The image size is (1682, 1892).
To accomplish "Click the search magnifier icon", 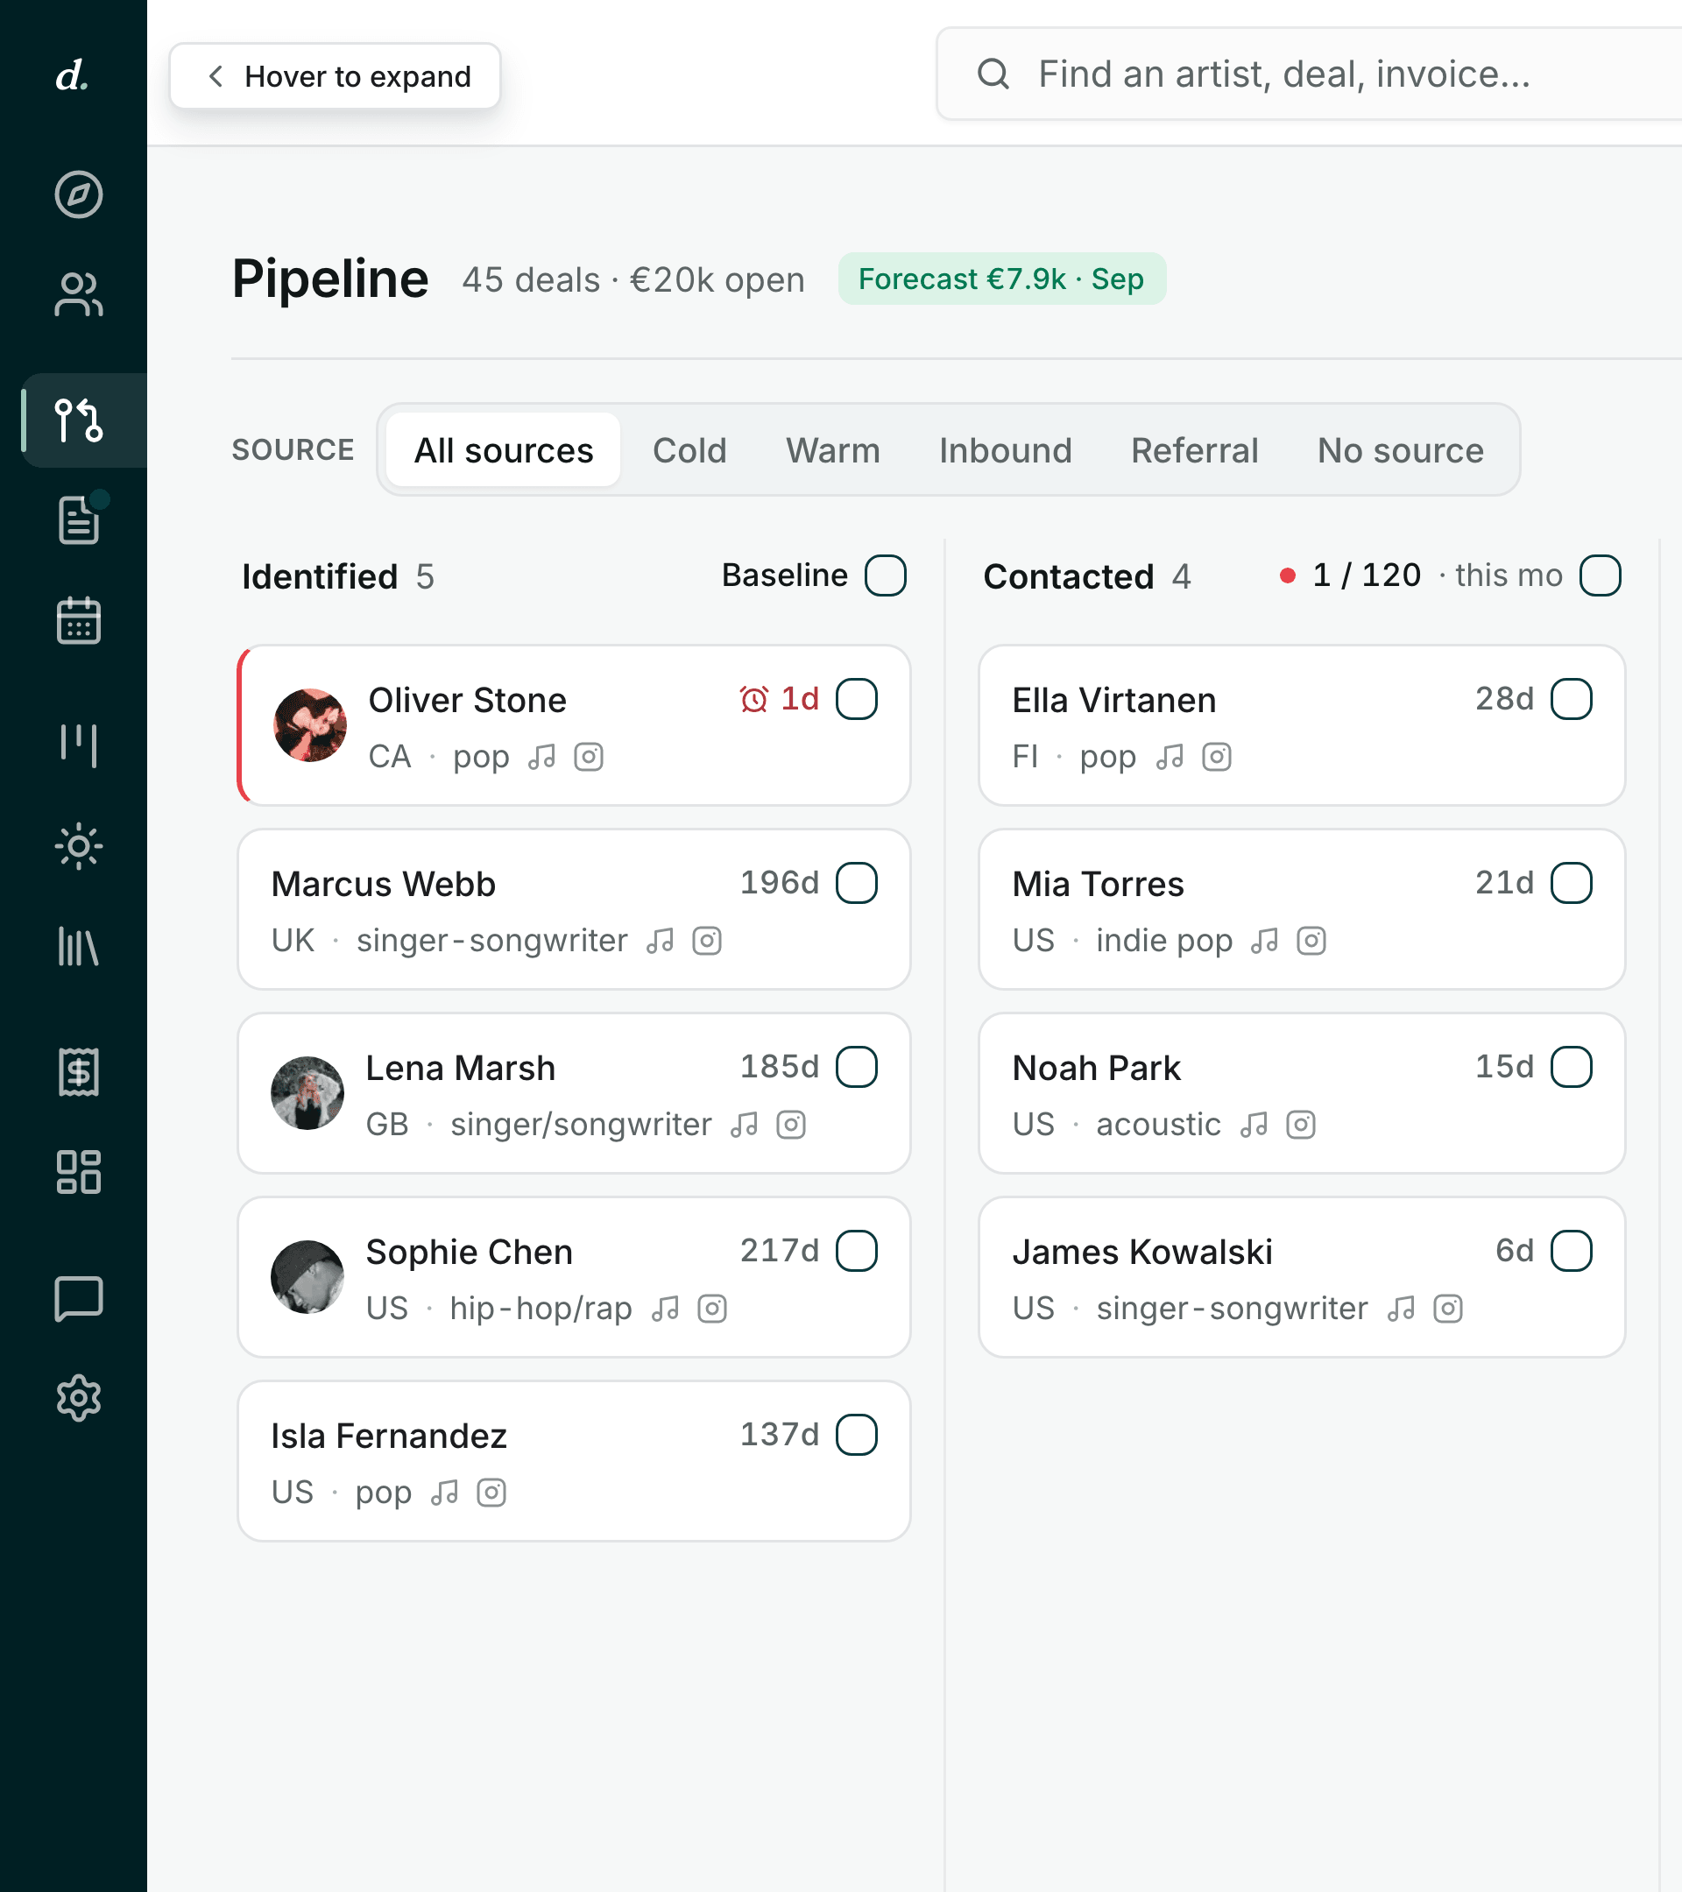I will point(993,74).
